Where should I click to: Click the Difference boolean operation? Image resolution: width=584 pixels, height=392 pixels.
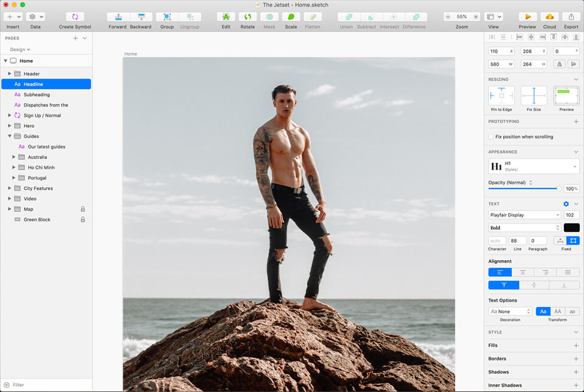tap(416, 17)
